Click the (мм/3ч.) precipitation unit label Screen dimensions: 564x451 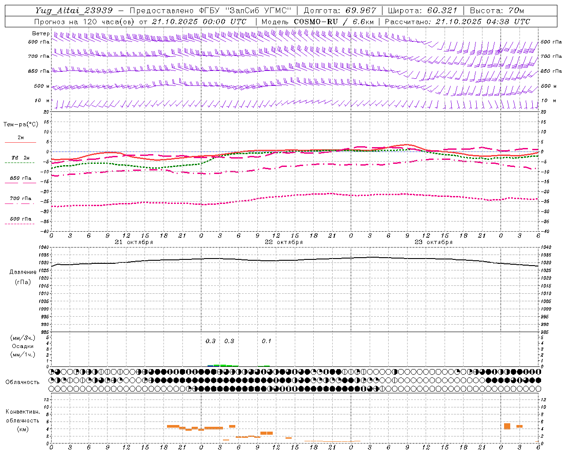[x=23, y=338]
